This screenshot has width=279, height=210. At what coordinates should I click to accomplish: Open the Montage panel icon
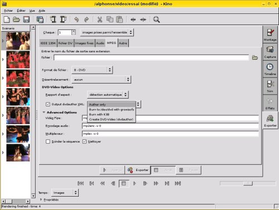tap(270, 35)
